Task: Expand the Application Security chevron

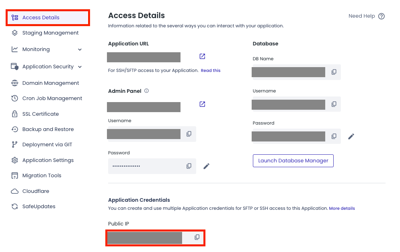Action: click(80, 67)
